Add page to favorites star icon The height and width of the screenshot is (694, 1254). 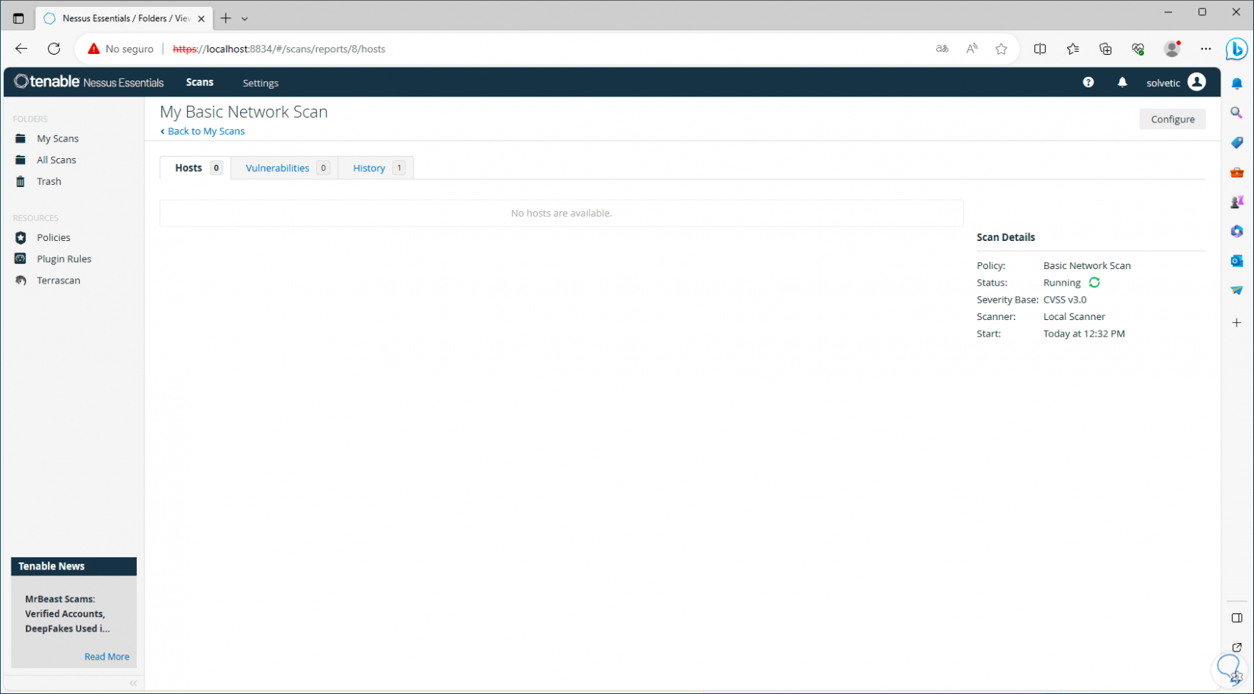coord(1002,49)
